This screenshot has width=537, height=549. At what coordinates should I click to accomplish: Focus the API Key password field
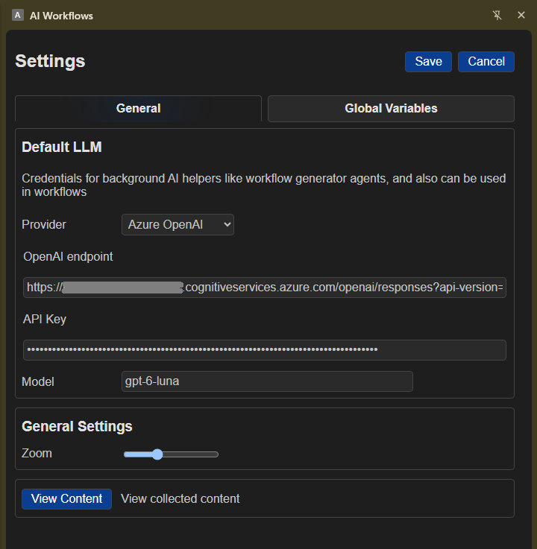265,350
